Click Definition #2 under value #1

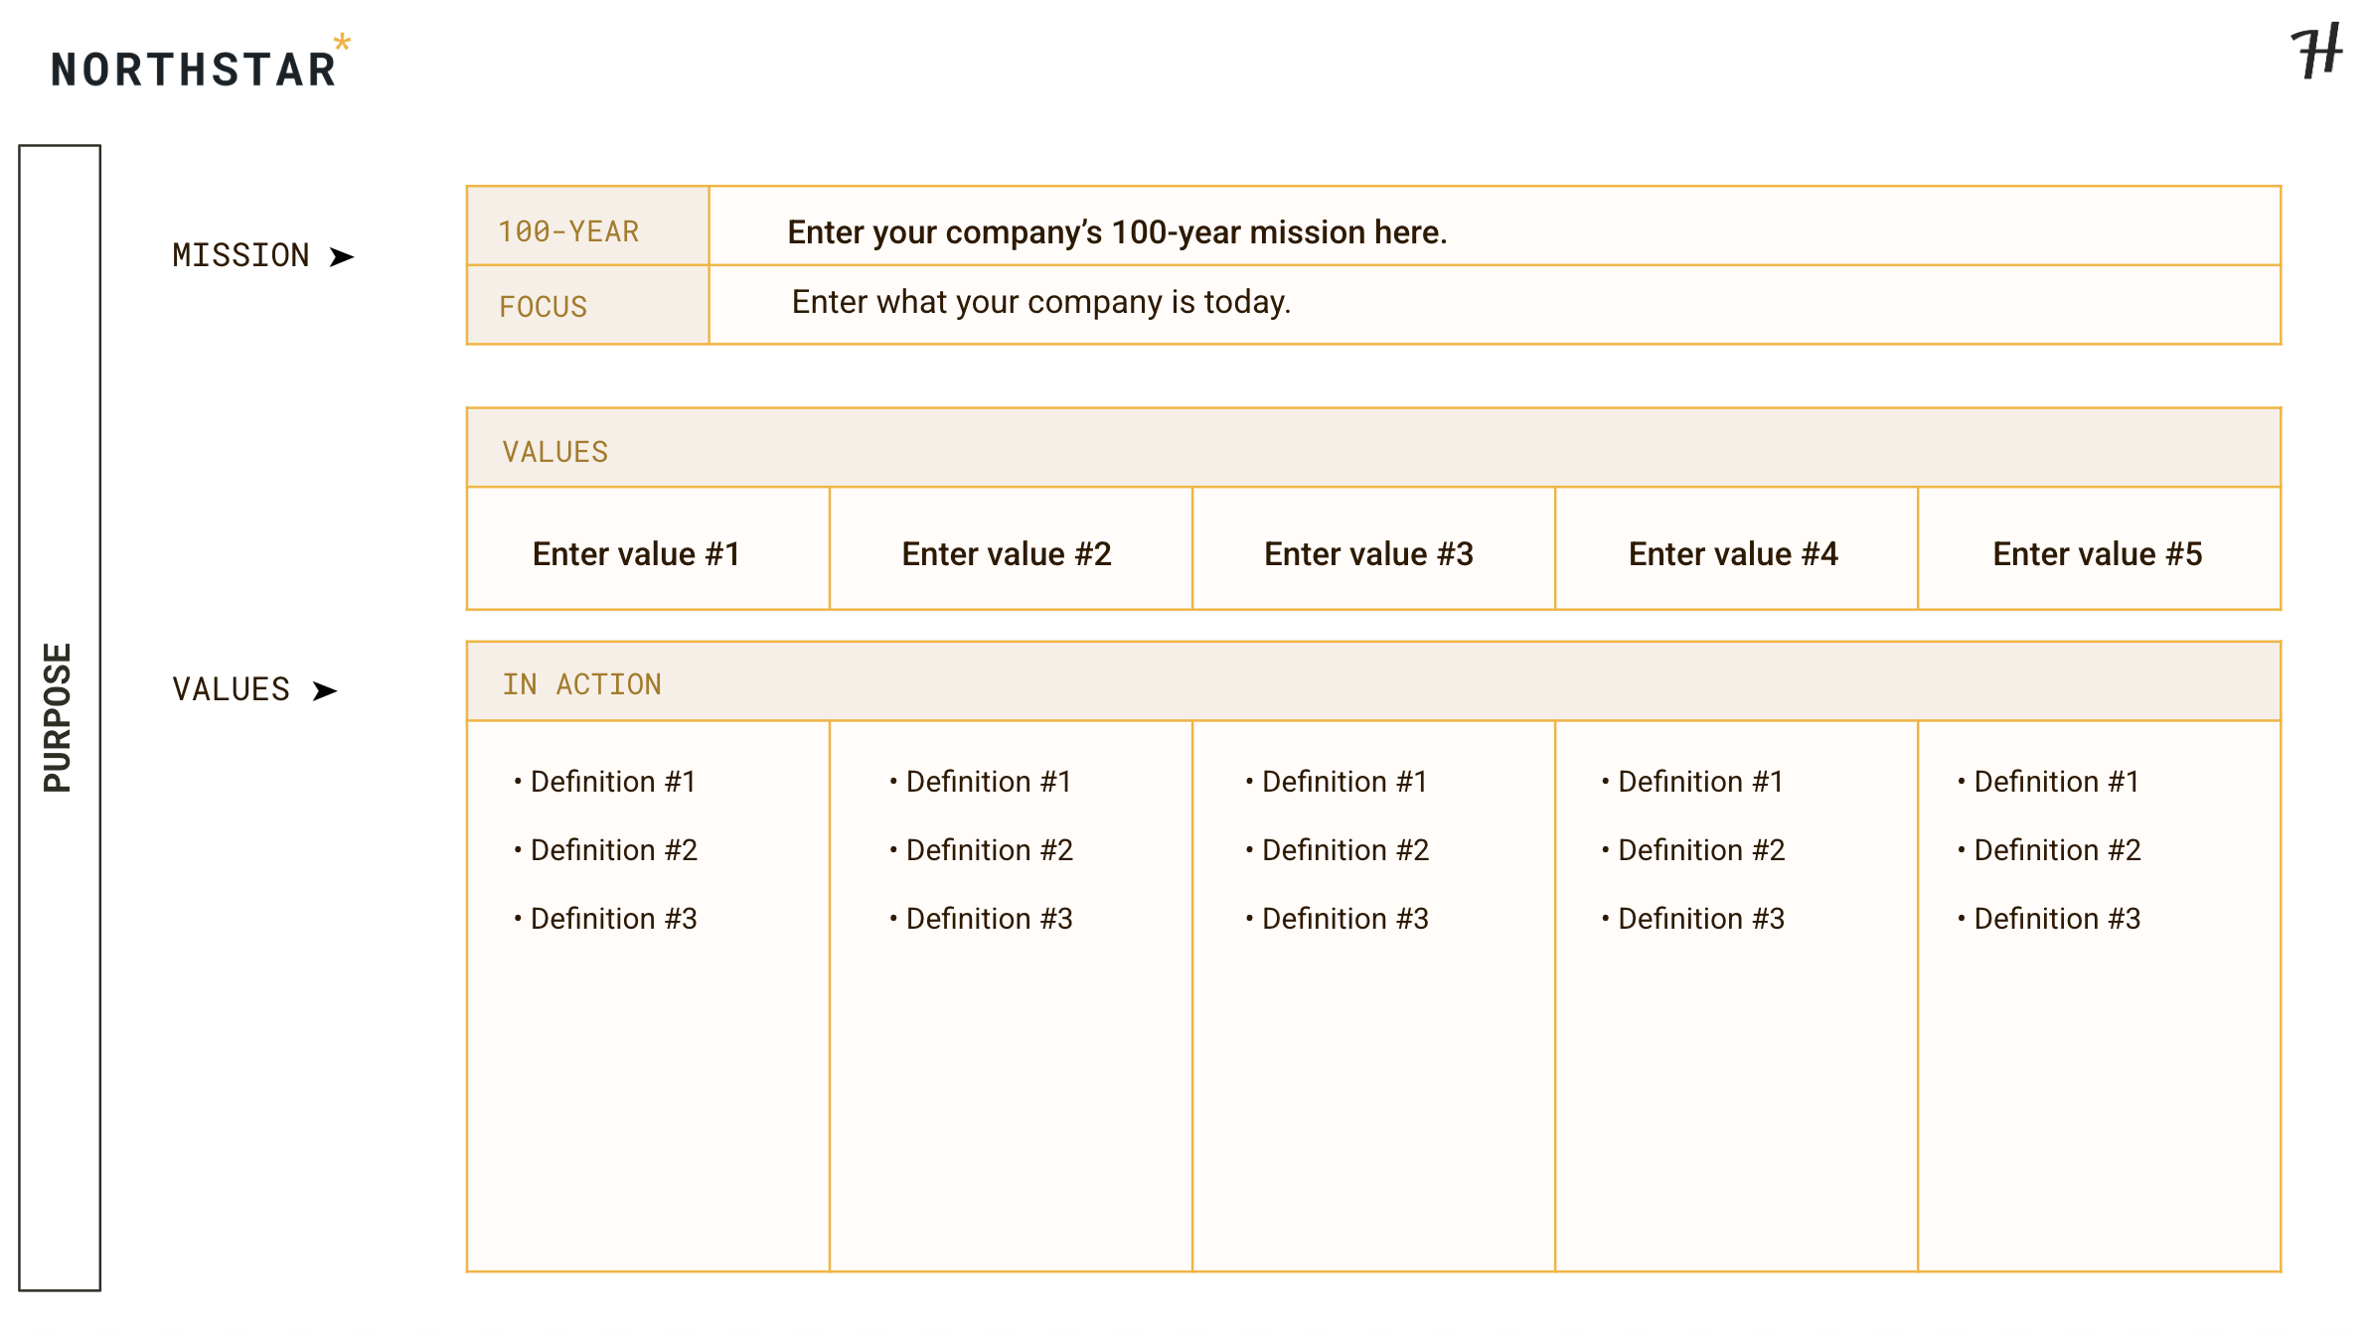[614, 850]
